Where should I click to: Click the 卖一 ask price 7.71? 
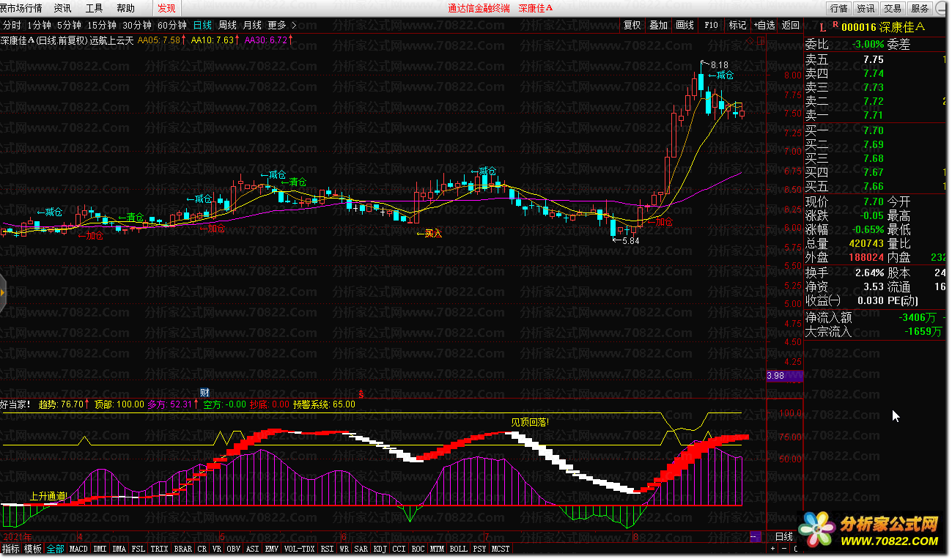click(x=873, y=115)
